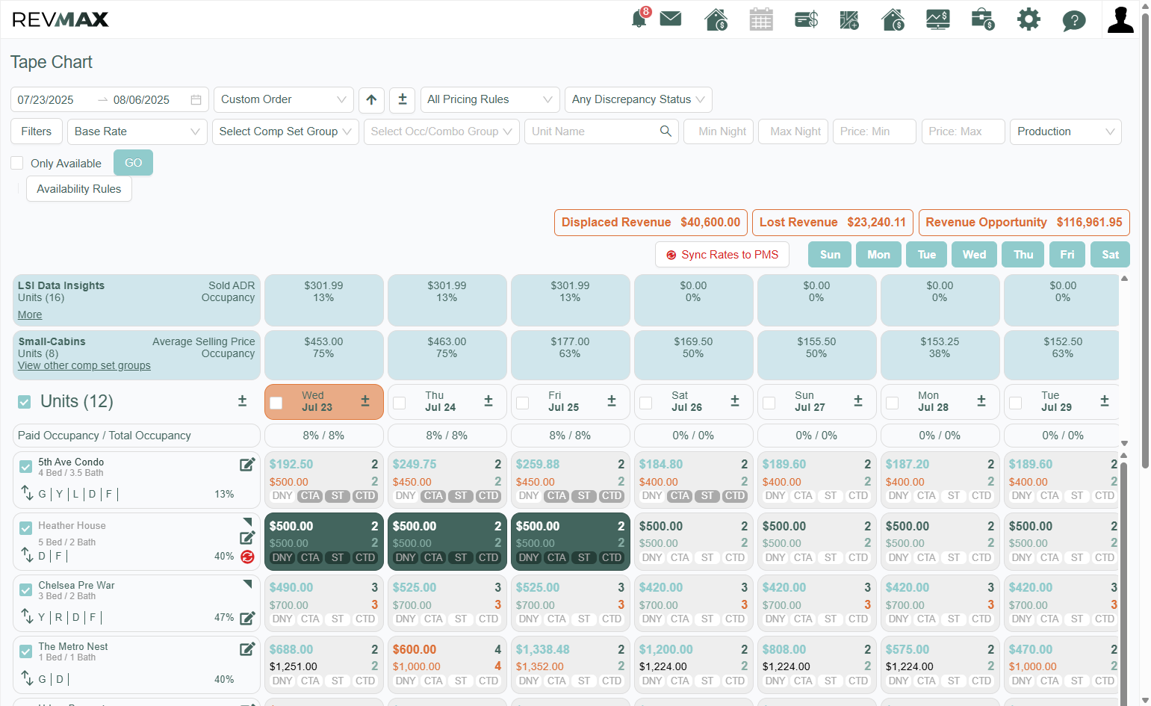Open the settings gear
Viewport: 1151px width, 706px height.
[x=1029, y=19]
